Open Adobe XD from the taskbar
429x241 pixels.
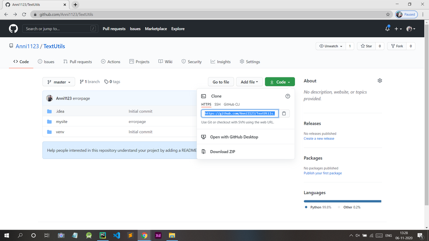[158, 235]
